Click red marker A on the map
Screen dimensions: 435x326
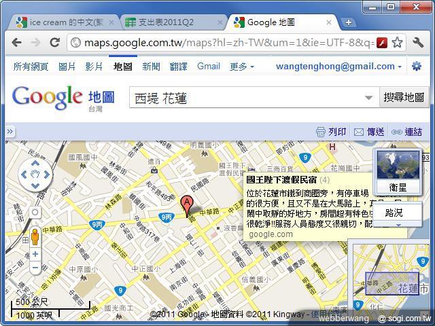187,206
